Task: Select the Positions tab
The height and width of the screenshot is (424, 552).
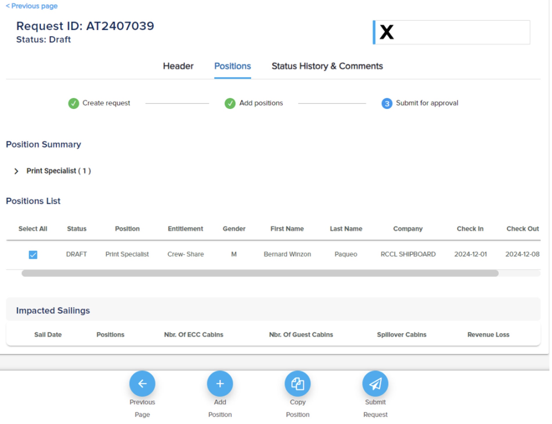Action: pyautogui.click(x=232, y=66)
